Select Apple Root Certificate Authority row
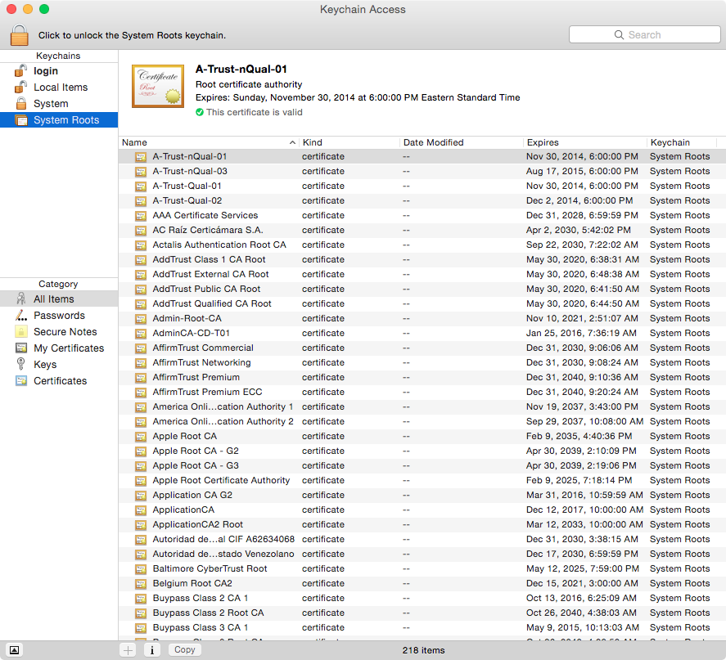726x660 pixels. [422, 481]
